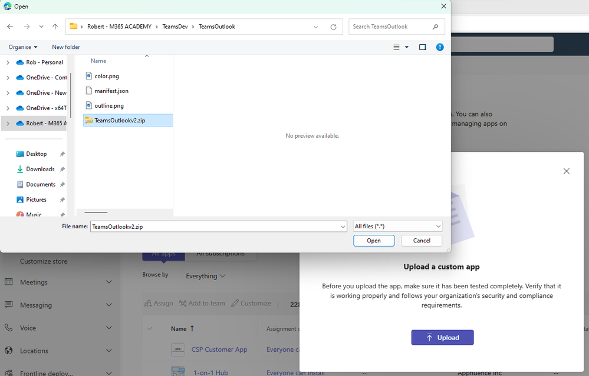
Task: Click the Robert - M365 A cloud icon
Action: (x=20, y=124)
